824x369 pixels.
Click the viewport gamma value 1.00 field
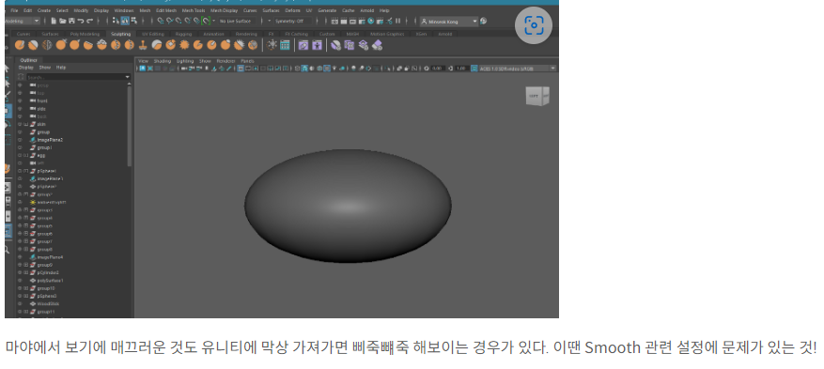tap(463, 69)
